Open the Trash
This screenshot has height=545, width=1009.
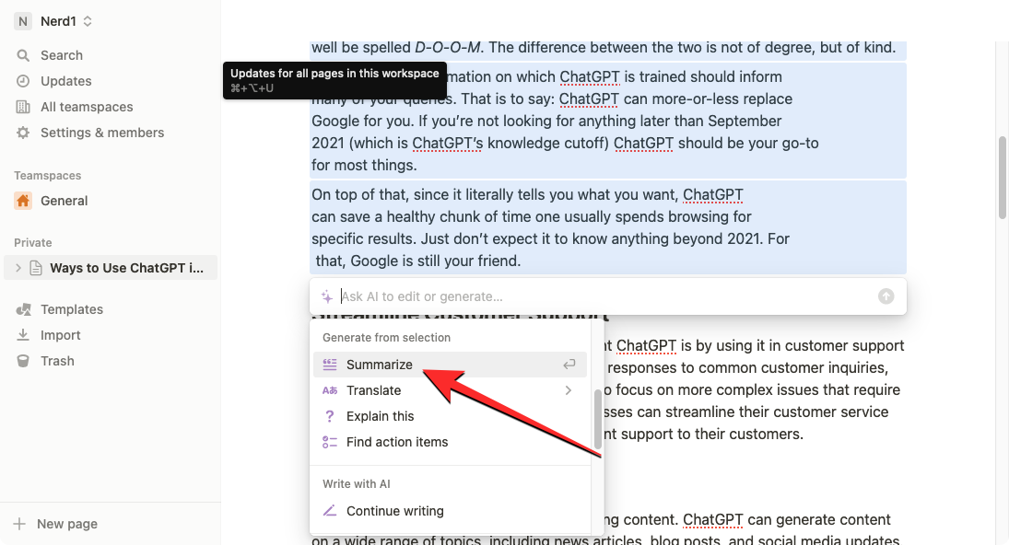56,361
